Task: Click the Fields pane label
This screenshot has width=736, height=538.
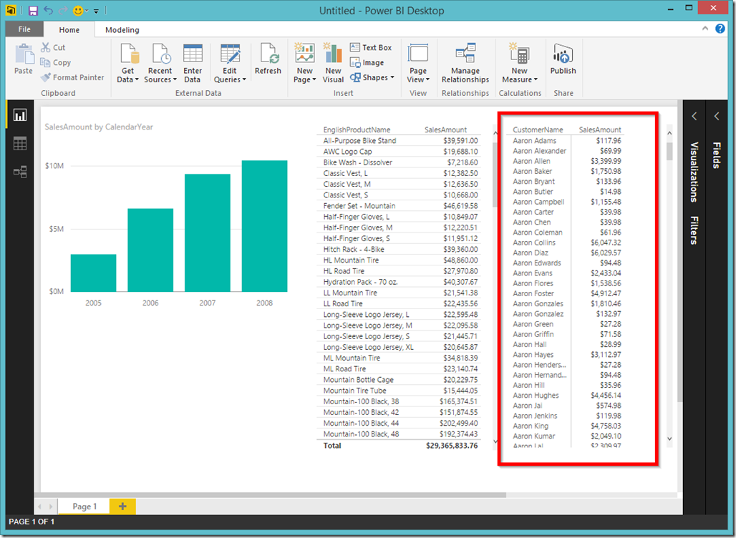Action: 716,155
